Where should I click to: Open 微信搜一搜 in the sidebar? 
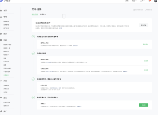(7, 48)
